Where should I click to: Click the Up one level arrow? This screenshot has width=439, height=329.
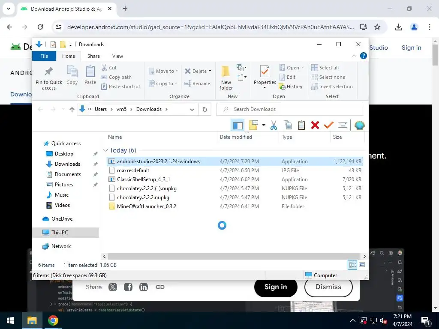[72, 109]
